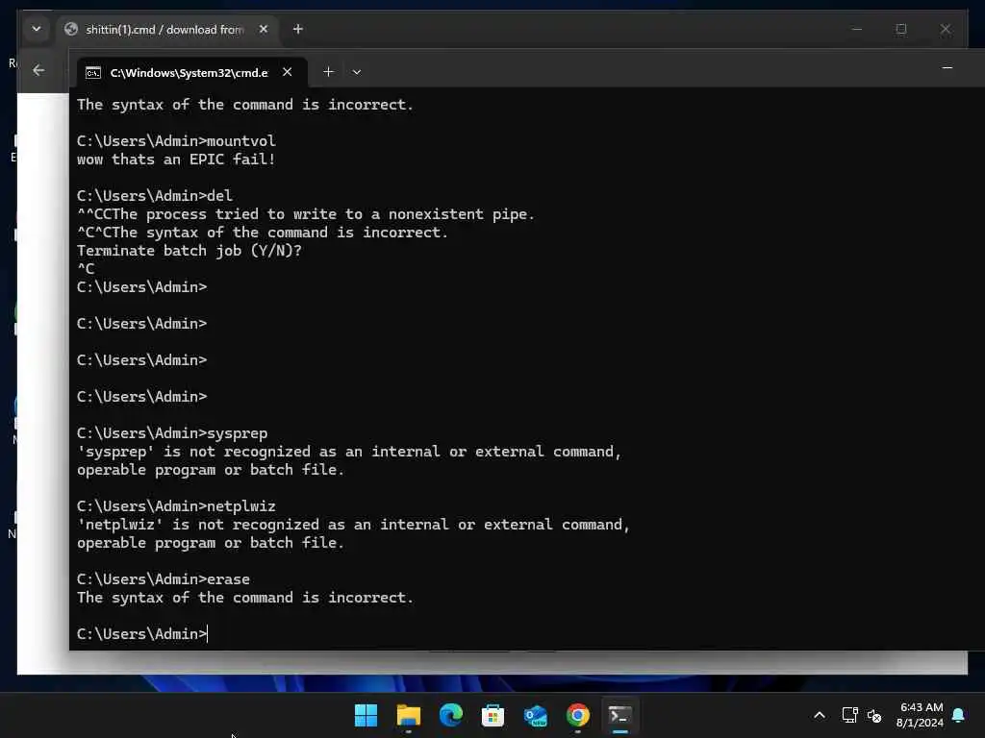This screenshot has width=985, height=738.
Task: Switch to Google Chrome in taskbar
Action: (577, 715)
